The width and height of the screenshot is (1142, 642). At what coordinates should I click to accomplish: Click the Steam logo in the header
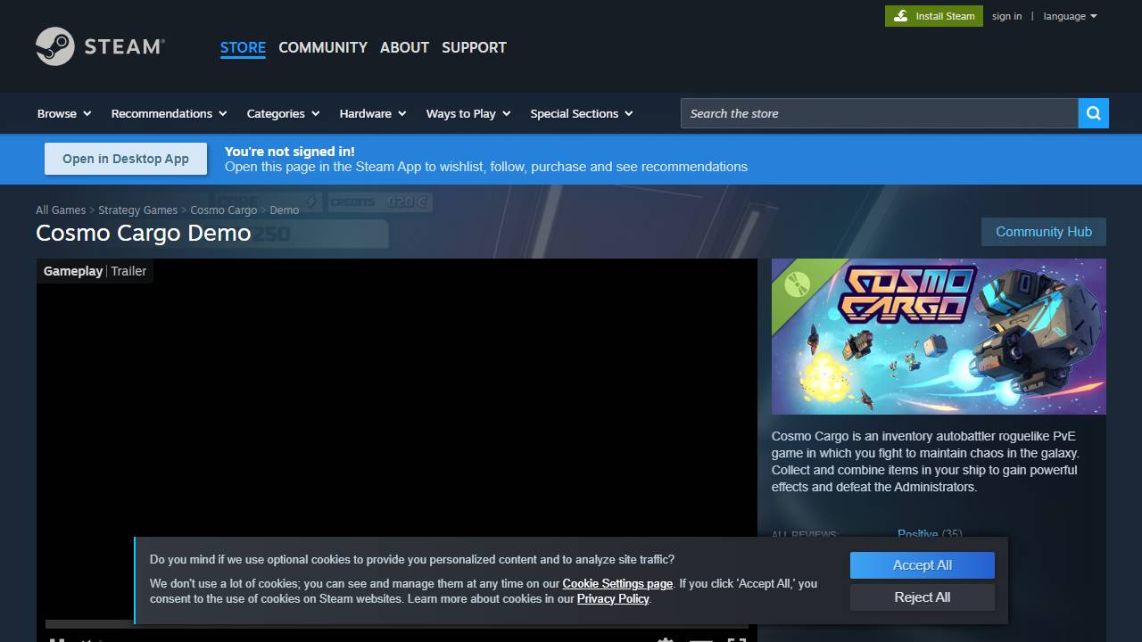[x=100, y=46]
